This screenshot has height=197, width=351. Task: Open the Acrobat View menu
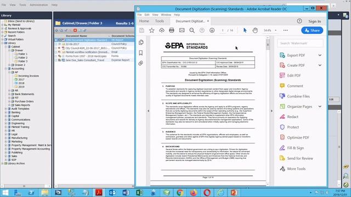[x=155, y=15]
